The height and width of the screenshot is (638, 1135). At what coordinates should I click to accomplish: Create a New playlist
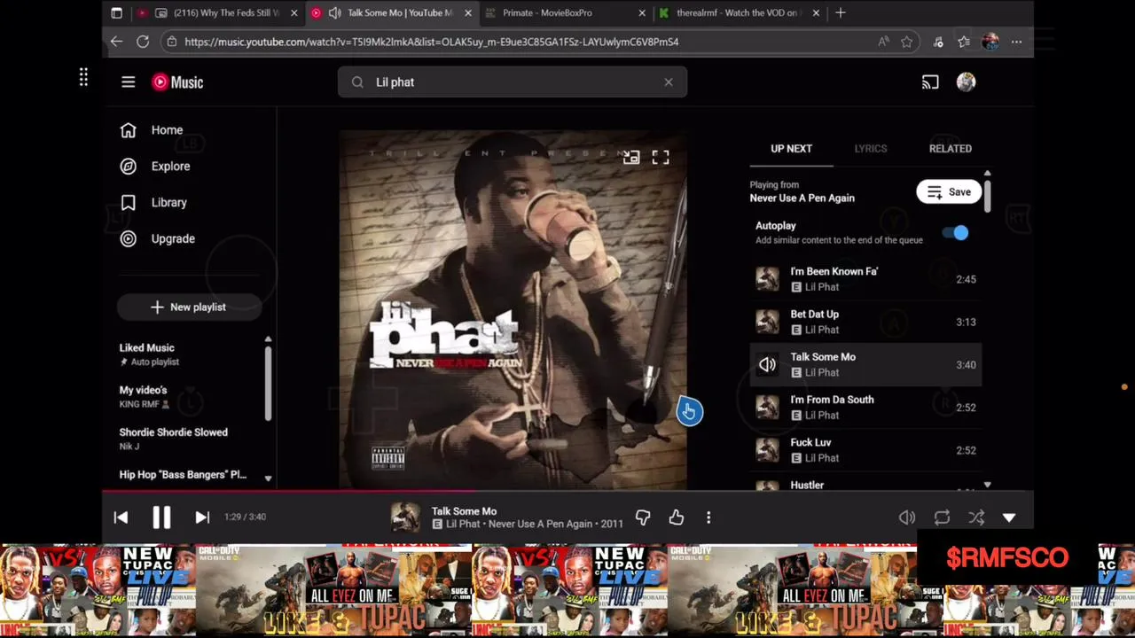point(189,307)
